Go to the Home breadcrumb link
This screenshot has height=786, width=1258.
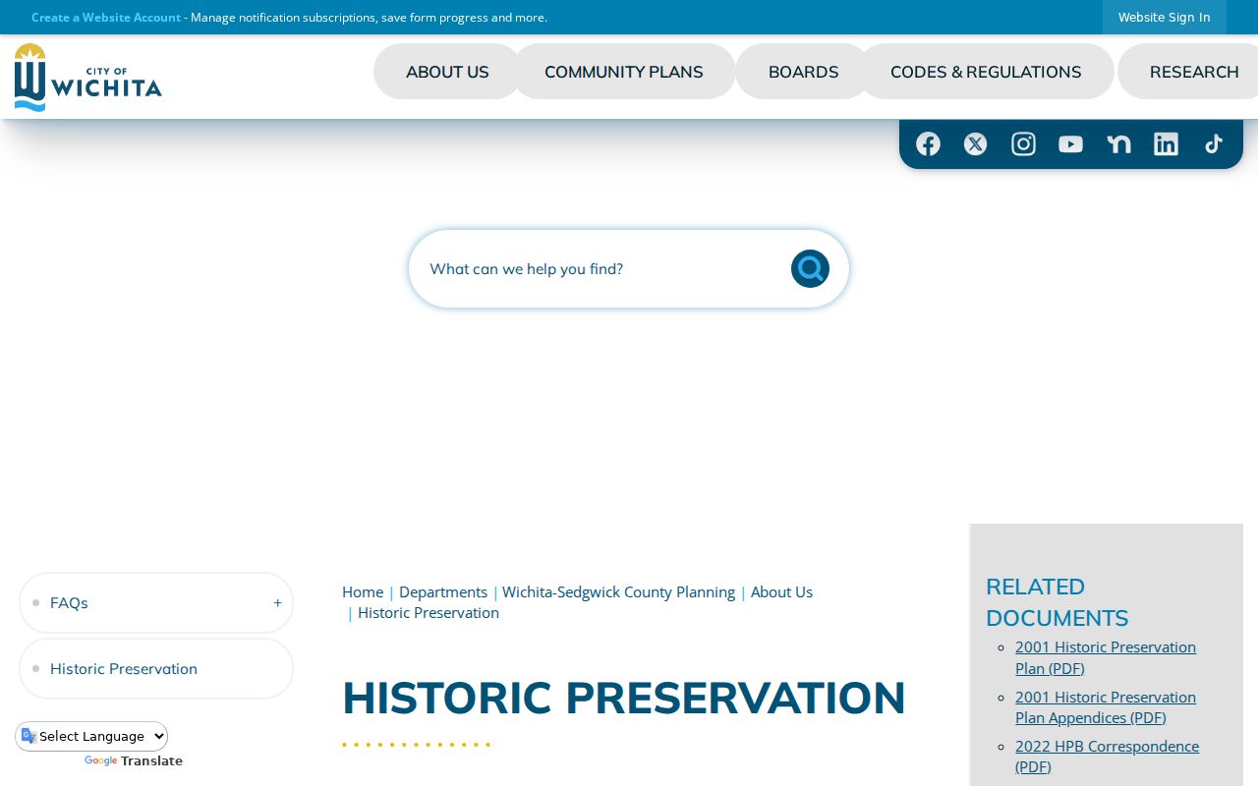(x=363, y=591)
